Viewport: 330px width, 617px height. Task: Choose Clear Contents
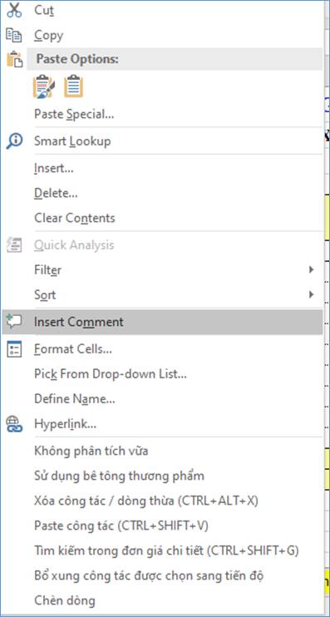75,218
